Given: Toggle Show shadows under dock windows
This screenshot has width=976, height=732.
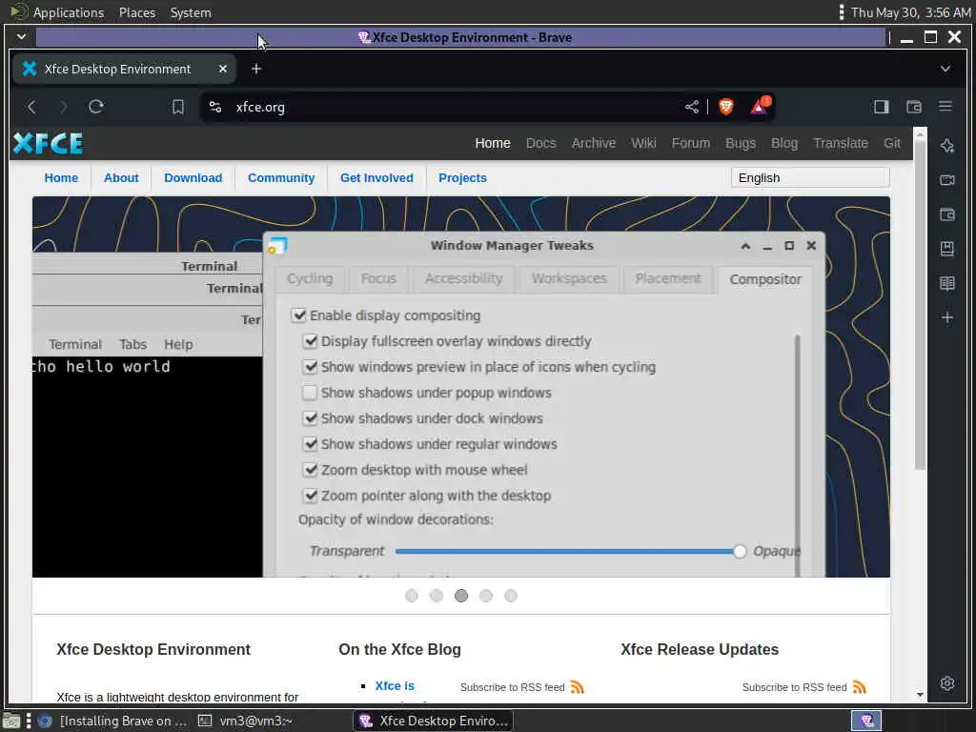Looking at the screenshot, I should point(310,418).
